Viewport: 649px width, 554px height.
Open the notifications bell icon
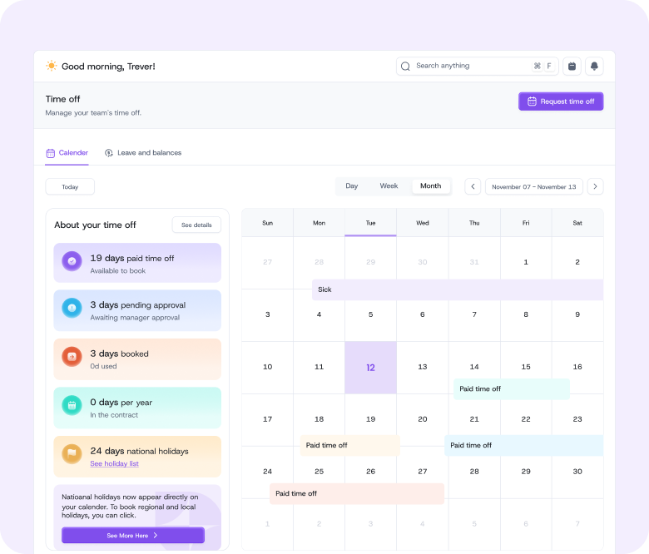pyautogui.click(x=594, y=67)
